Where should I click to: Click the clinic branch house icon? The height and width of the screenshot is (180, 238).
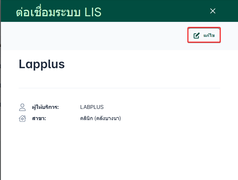tap(22, 119)
